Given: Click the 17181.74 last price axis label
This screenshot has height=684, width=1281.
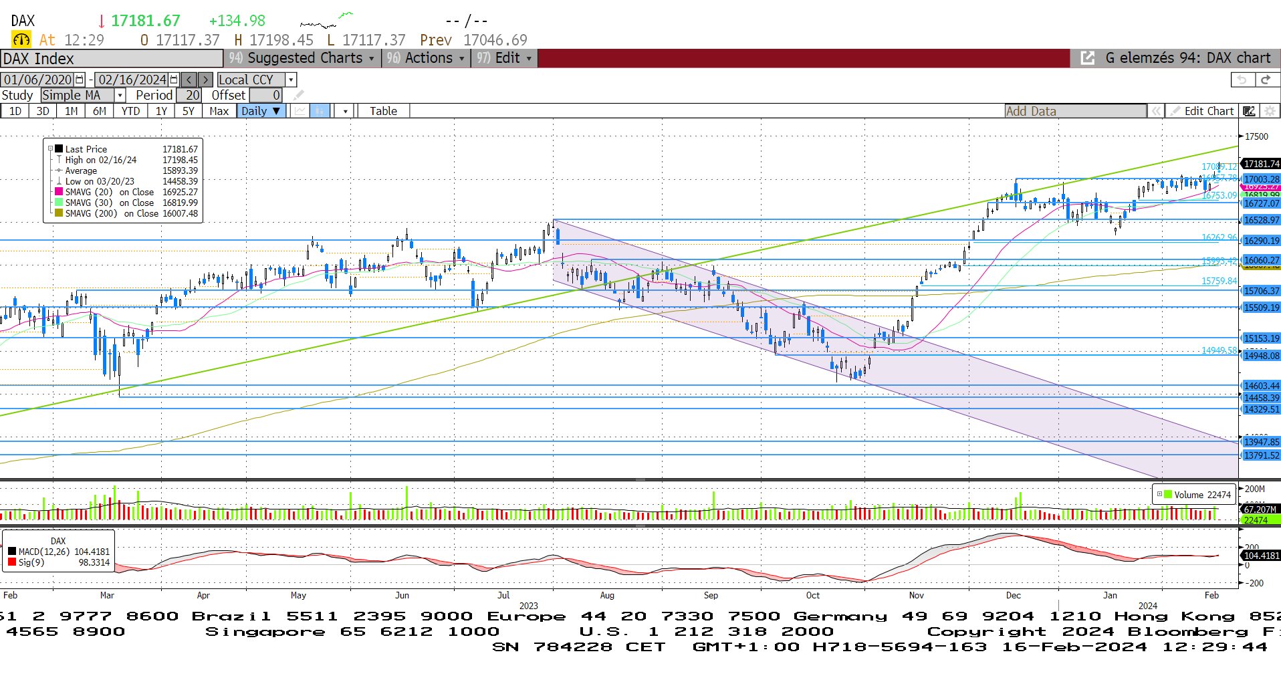Looking at the screenshot, I should click(x=1261, y=164).
